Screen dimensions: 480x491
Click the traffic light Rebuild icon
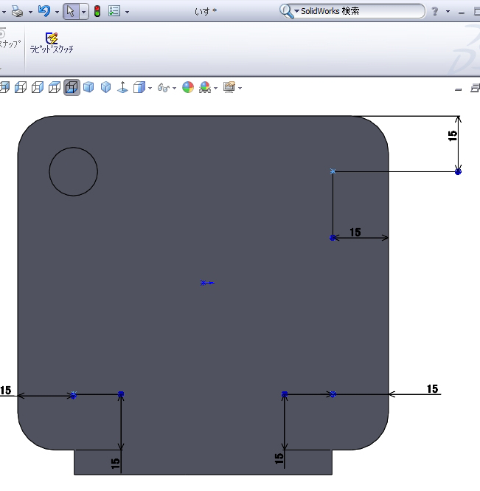coord(97,11)
